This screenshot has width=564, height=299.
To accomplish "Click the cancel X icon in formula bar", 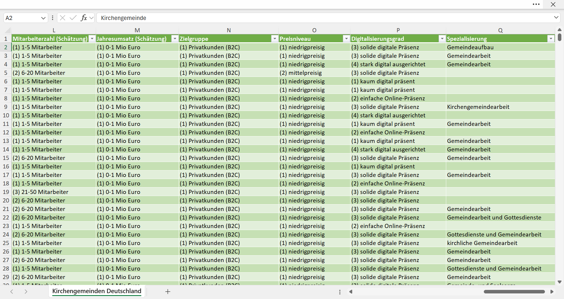I will [63, 18].
